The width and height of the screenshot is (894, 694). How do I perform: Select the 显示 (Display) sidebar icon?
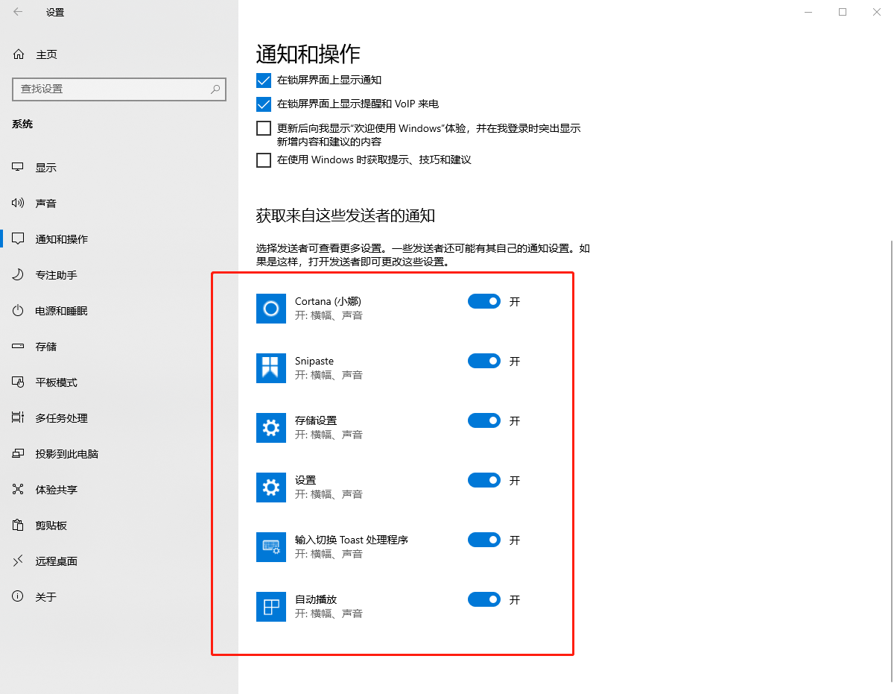[x=17, y=167]
